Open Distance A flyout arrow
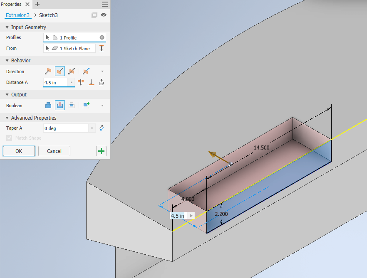 71,82
